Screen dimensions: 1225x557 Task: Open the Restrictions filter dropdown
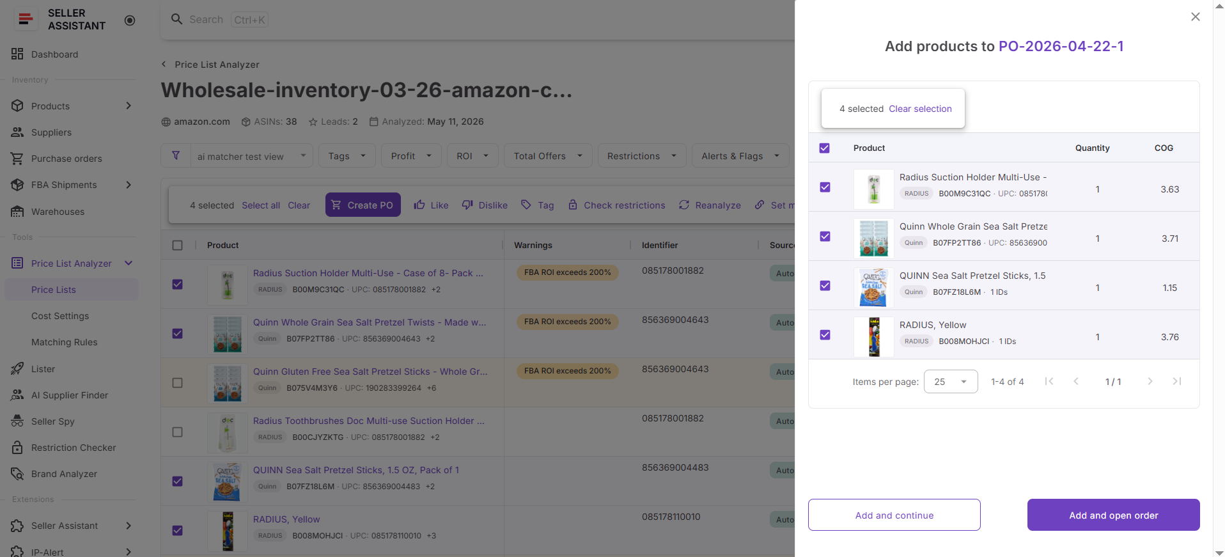click(642, 156)
